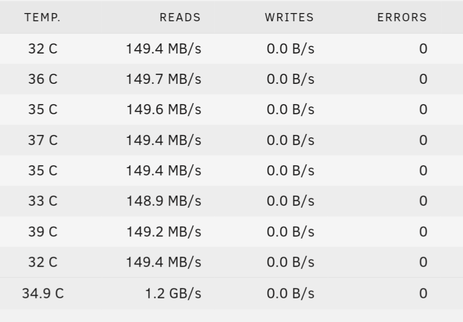Select the 36 C temperature cell

pos(43,79)
